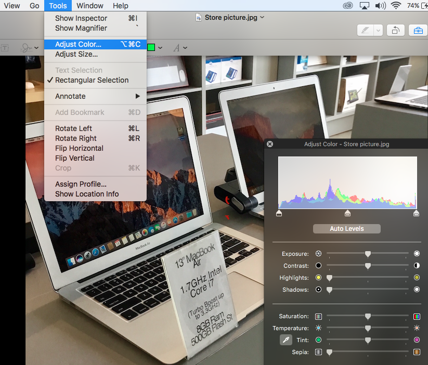Select the Tint eyedropper tool
The image size is (428, 365).
[x=286, y=340]
